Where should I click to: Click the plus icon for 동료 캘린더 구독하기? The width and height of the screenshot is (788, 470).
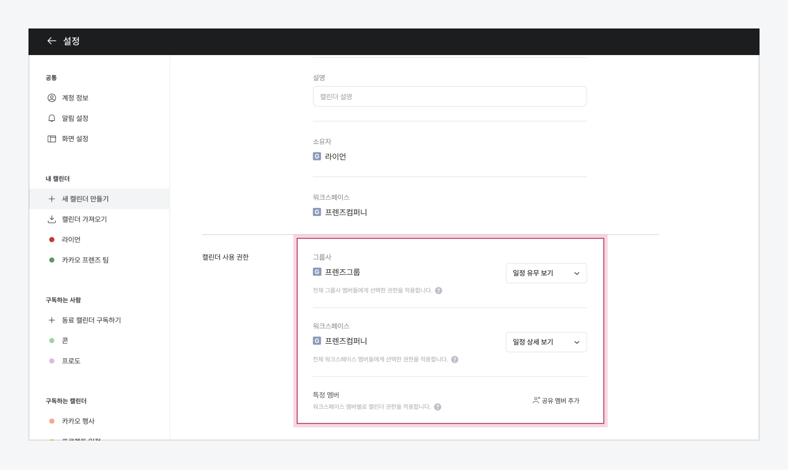point(52,320)
